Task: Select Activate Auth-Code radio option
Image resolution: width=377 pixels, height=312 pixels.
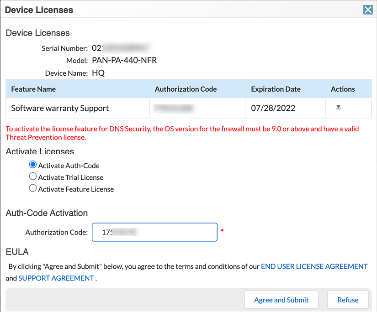Action: coord(33,165)
